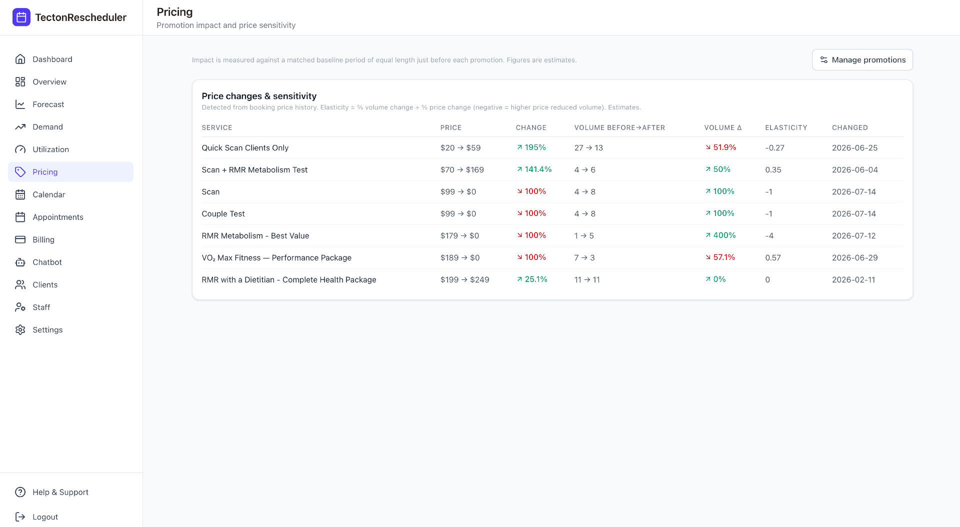This screenshot has height=527, width=960.
Task: Go to Clients list
Action: (x=70, y=284)
